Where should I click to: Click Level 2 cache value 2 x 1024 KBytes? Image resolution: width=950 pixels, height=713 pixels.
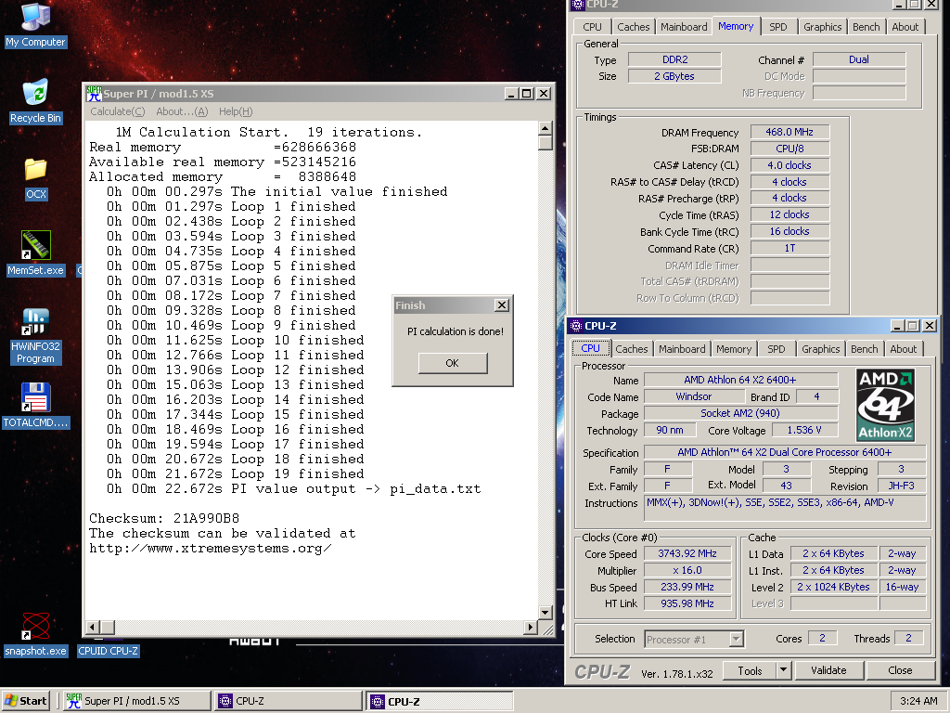(834, 587)
